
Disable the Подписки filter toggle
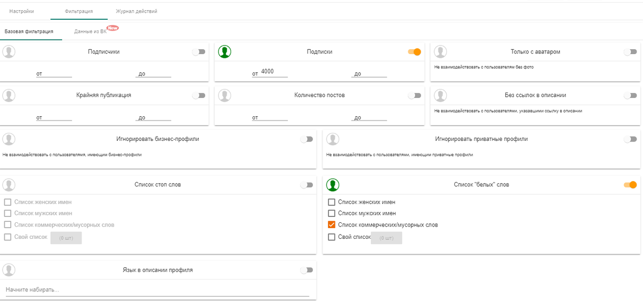(414, 52)
